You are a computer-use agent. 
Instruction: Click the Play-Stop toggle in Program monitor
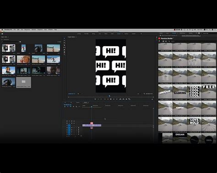coord(111,99)
